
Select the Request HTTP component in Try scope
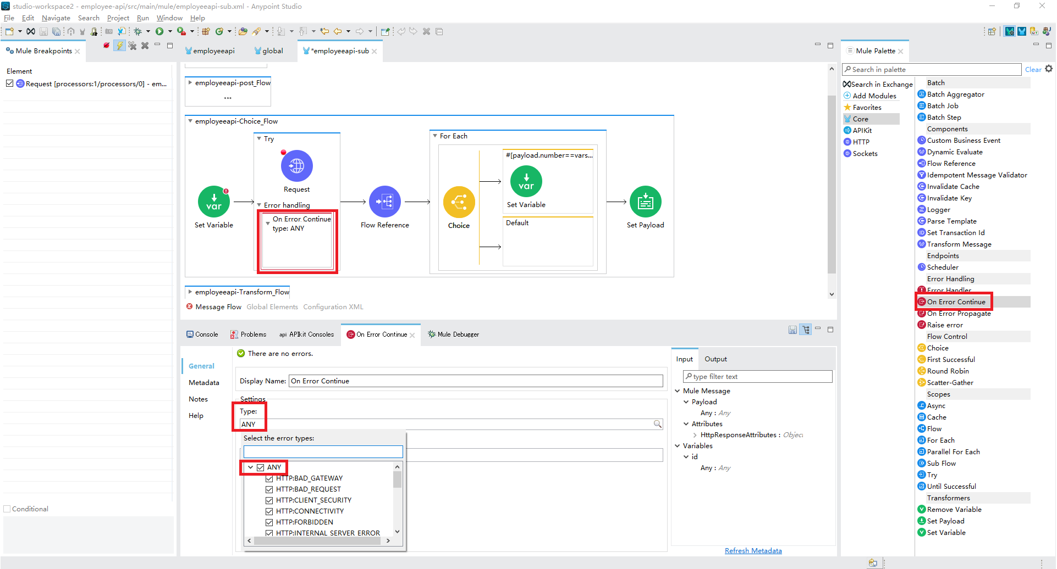coord(296,166)
